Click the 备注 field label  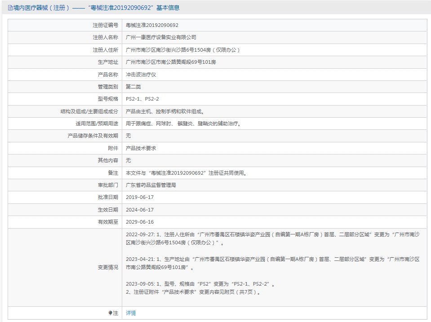113,173
